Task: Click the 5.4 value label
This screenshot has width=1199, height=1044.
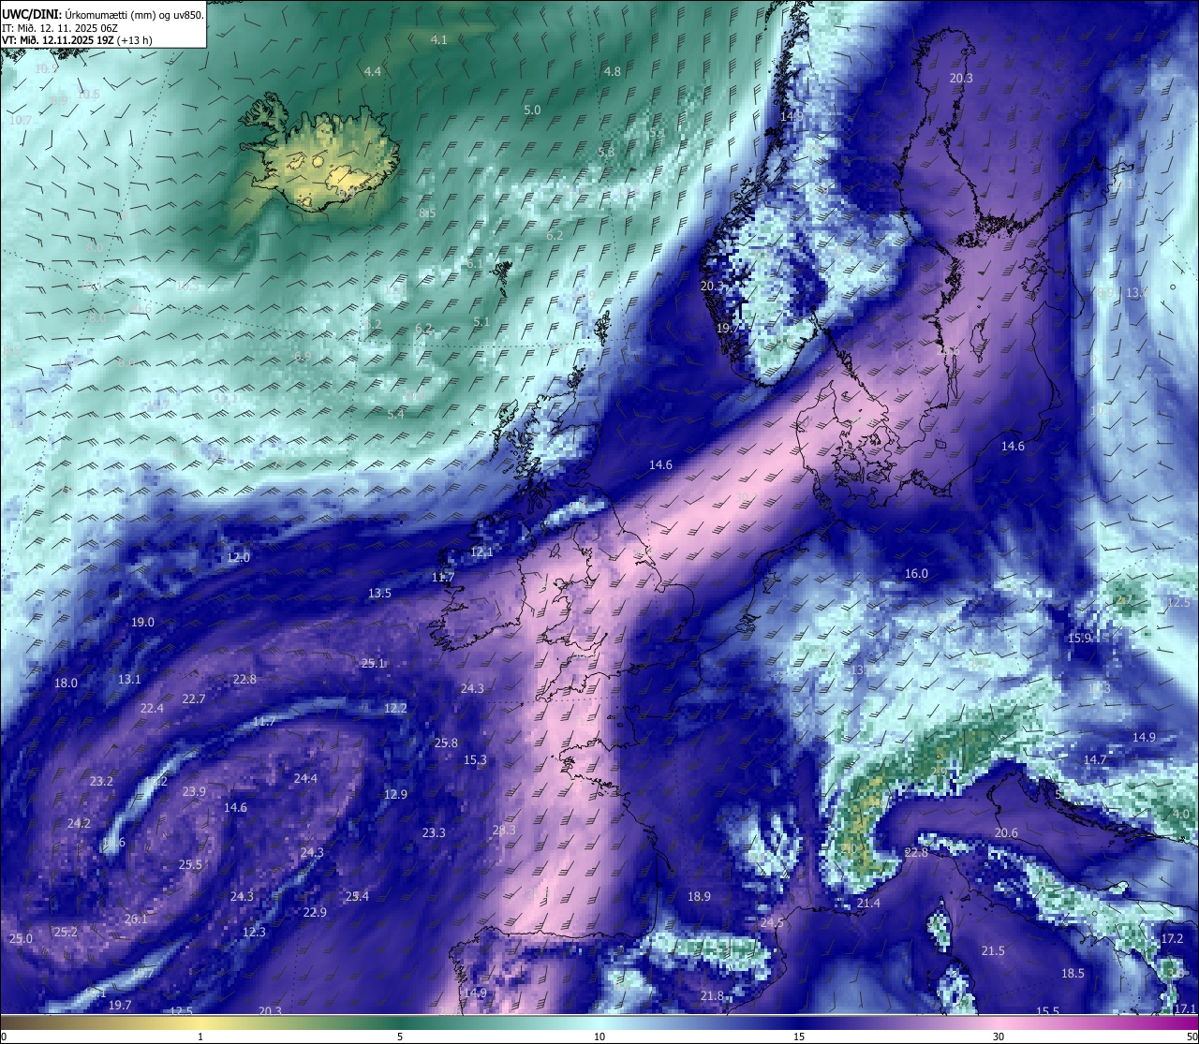Action: 396,414
